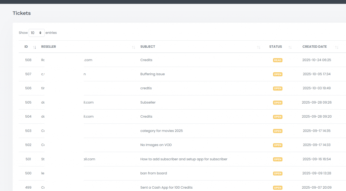346x191 pixels.
Task: Click the Status column sort arrows
Action: (290, 47)
